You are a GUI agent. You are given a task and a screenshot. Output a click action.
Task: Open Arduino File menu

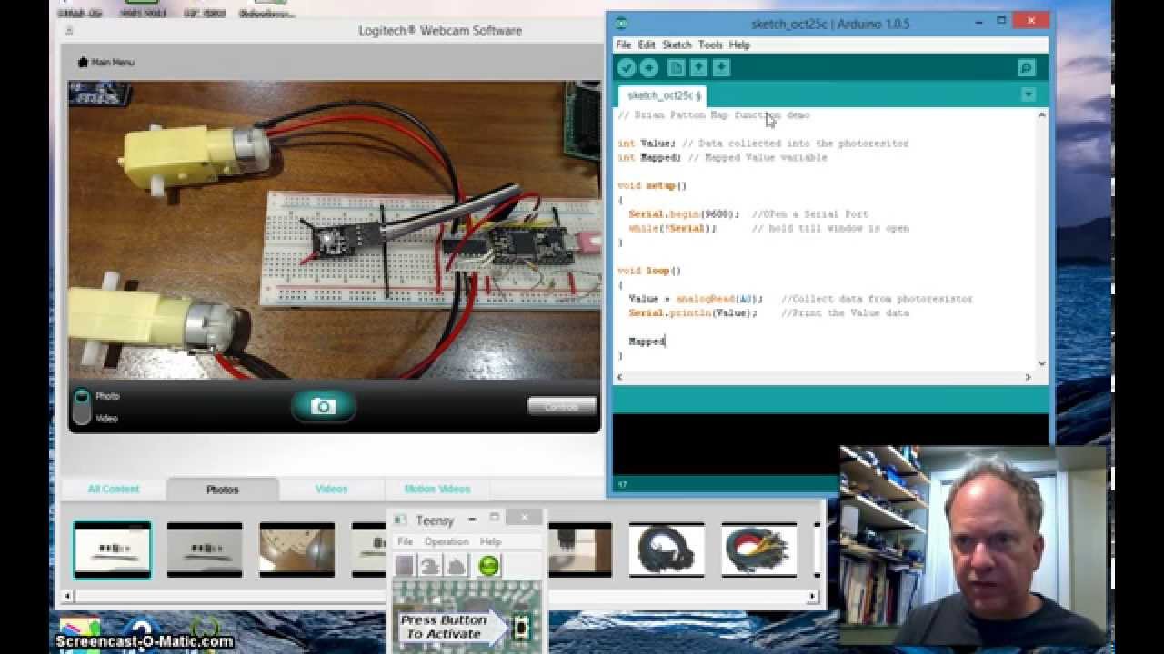point(623,45)
